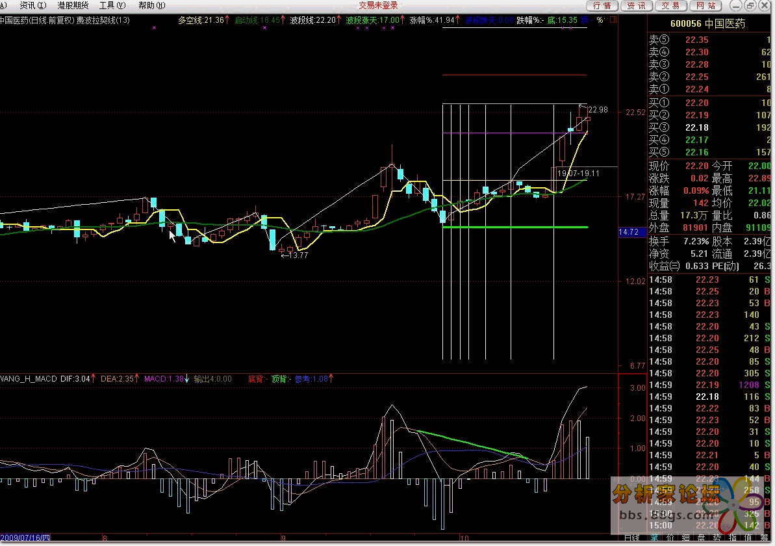Switch to the 笔 tab at bottom right
The image size is (775, 546).
click(654, 538)
